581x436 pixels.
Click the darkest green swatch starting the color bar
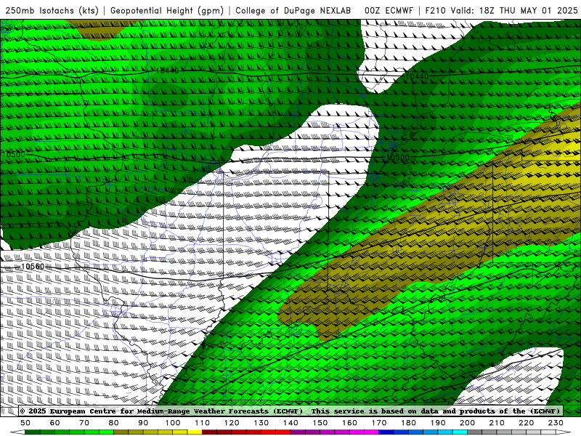pyautogui.click(x=33, y=432)
